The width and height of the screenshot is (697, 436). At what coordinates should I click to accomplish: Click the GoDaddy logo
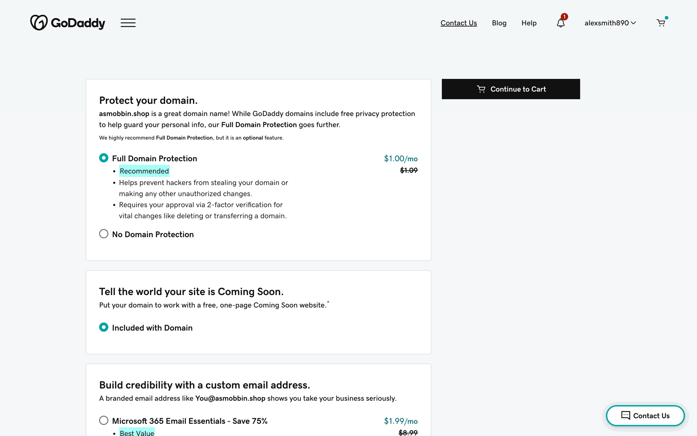tap(68, 23)
